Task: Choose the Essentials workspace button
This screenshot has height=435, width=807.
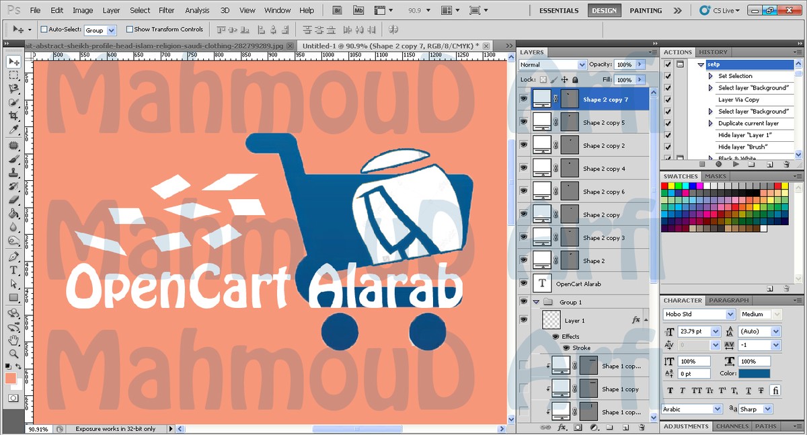Action: pyautogui.click(x=559, y=11)
